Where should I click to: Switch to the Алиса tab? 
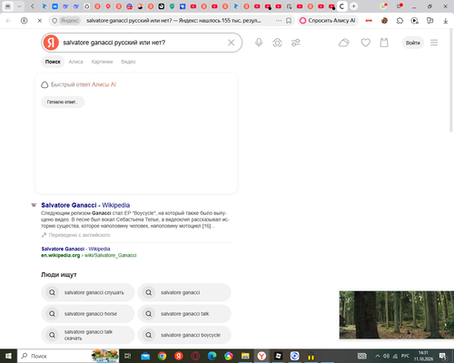click(x=75, y=62)
